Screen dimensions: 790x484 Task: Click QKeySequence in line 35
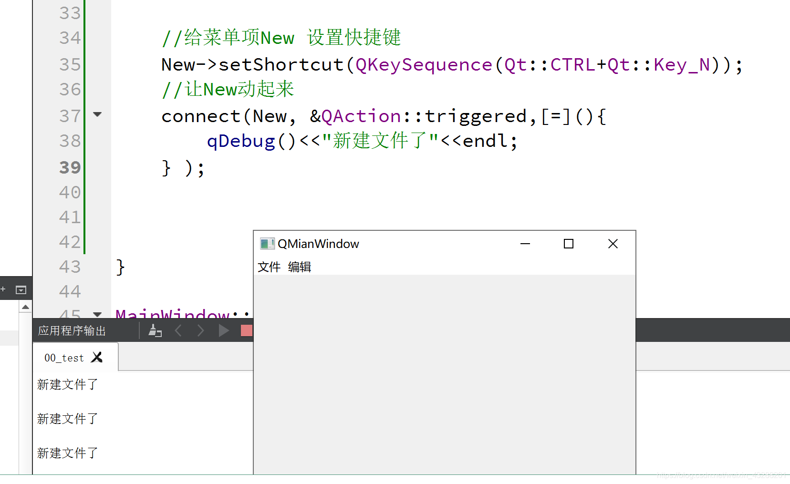(x=424, y=65)
